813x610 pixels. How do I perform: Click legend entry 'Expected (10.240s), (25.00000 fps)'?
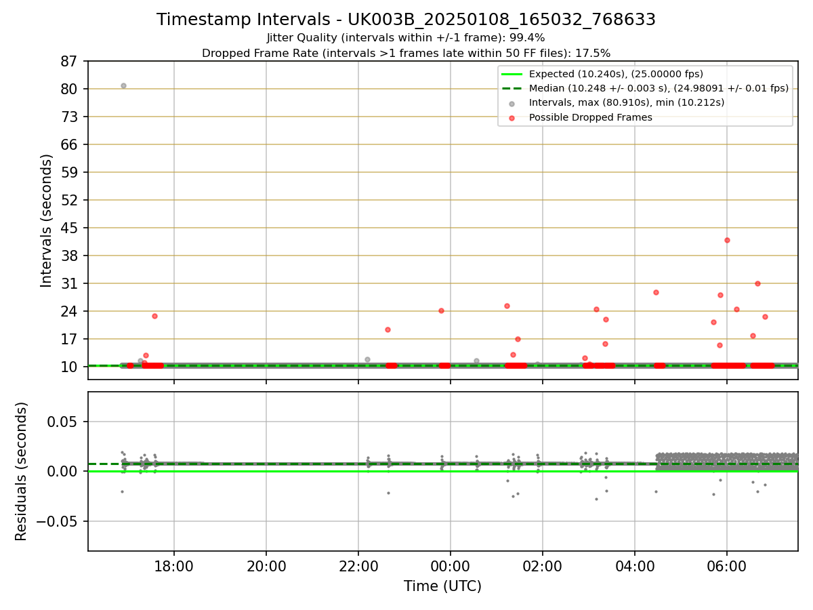tap(616, 74)
